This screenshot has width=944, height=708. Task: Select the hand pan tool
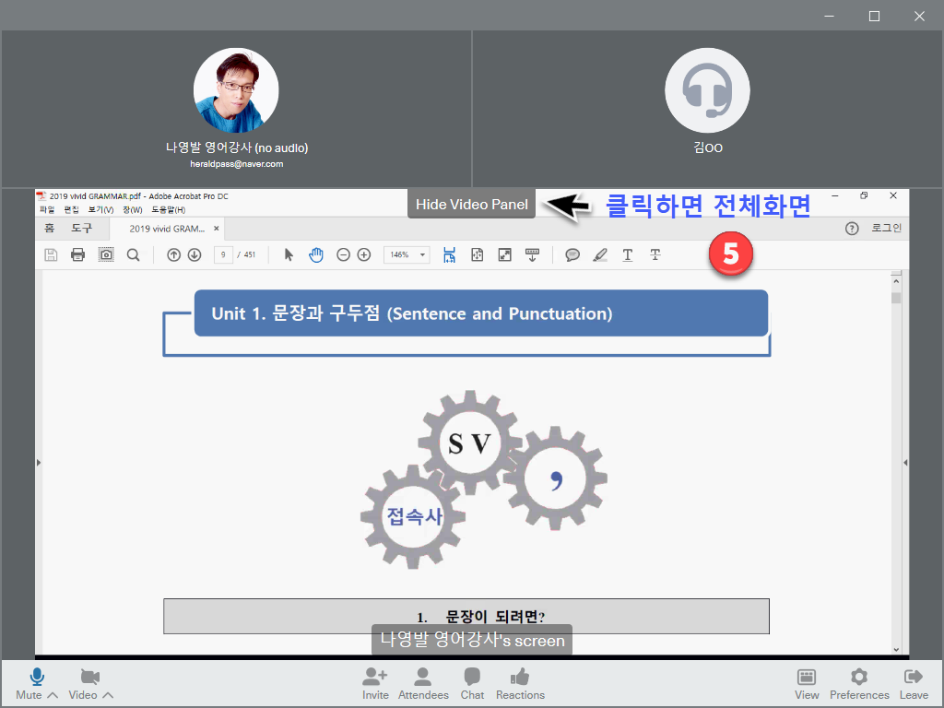tap(315, 255)
